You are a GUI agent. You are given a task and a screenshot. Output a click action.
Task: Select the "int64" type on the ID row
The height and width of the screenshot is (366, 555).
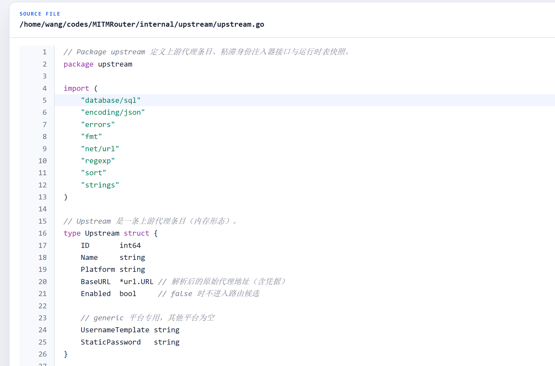pyautogui.click(x=130, y=245)
